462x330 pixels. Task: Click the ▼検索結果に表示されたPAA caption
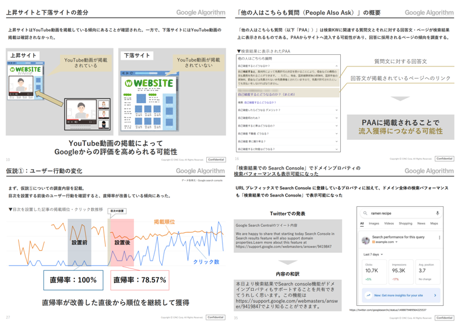[264, 51]
